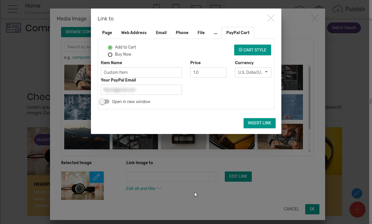Select the aerial city street thumbnail

point(78,107)
